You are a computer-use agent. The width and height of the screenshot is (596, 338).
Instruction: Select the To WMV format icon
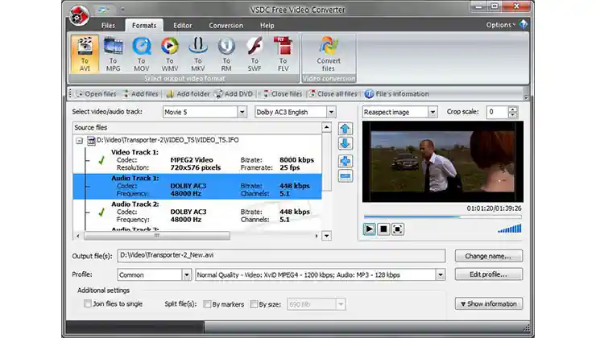[x=169, y=52]
